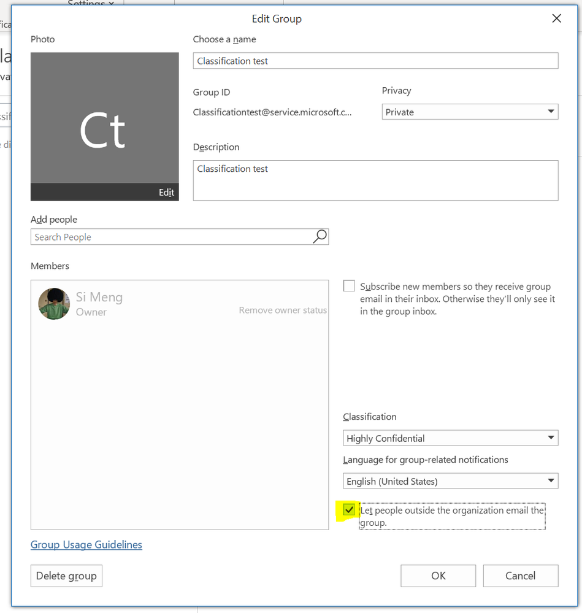
Task: Open the language dropdown English (United States)
Action: pos(450,481)
